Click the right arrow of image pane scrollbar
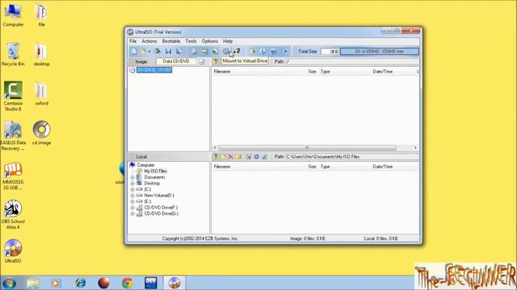Screen dimensions: 517x290 pyautogui.click(x=415, y=147)
